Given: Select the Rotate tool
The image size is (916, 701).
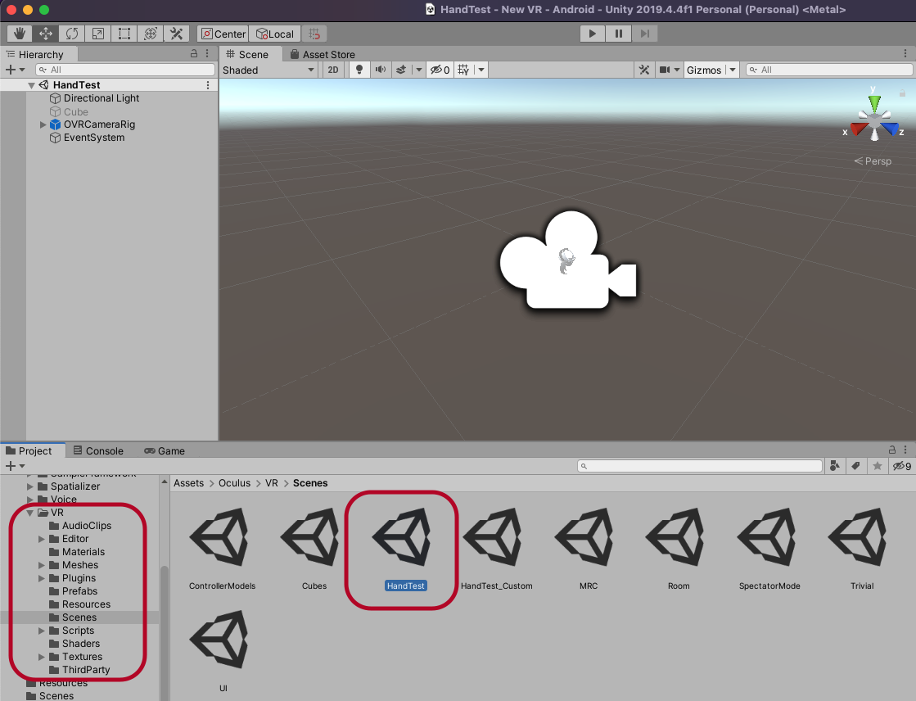Looking at the screenshot, I should click(72, 34).
